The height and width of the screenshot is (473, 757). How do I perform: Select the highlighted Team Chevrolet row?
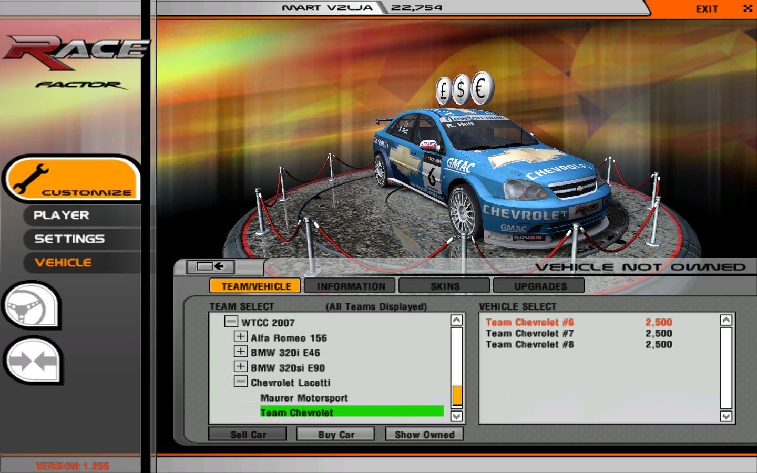tap(352, 412)
